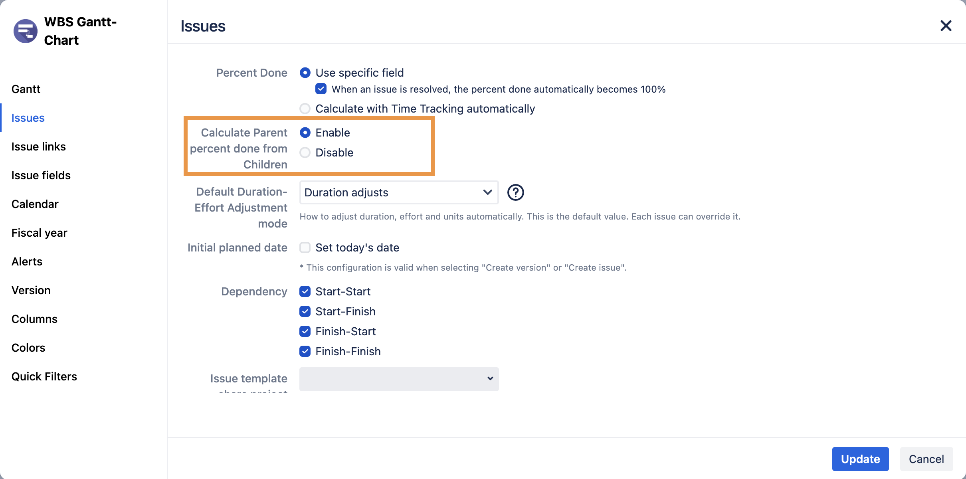Viewport: 966px width, 479px height.
Task: Toggle resolved issue becomes 100% checkbox
Action: (x=321, y=89)
